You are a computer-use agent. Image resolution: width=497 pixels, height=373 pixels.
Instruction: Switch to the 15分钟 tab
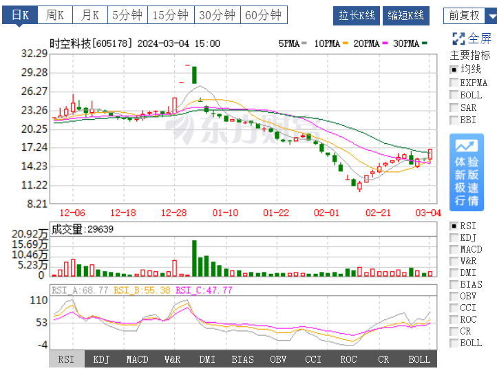click(x=171, y=15)
